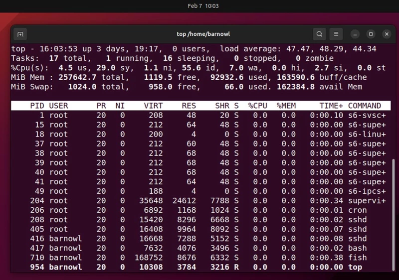This screenshot has height=280, width=399.
Task: Click the s6-linu+ command entry
Action: click(367, 134)
